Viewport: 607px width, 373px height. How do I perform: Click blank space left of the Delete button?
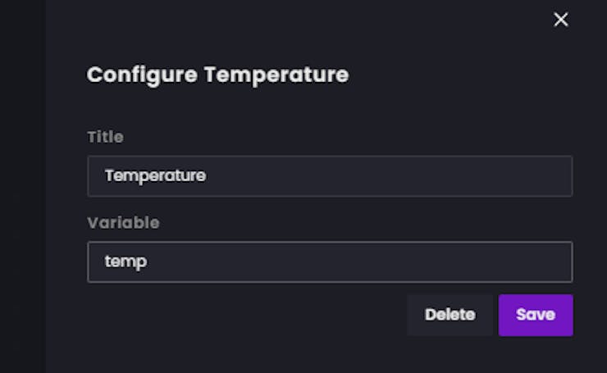[x=246, y=315]
